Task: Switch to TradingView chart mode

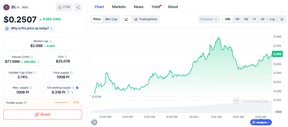Action: 146,19
